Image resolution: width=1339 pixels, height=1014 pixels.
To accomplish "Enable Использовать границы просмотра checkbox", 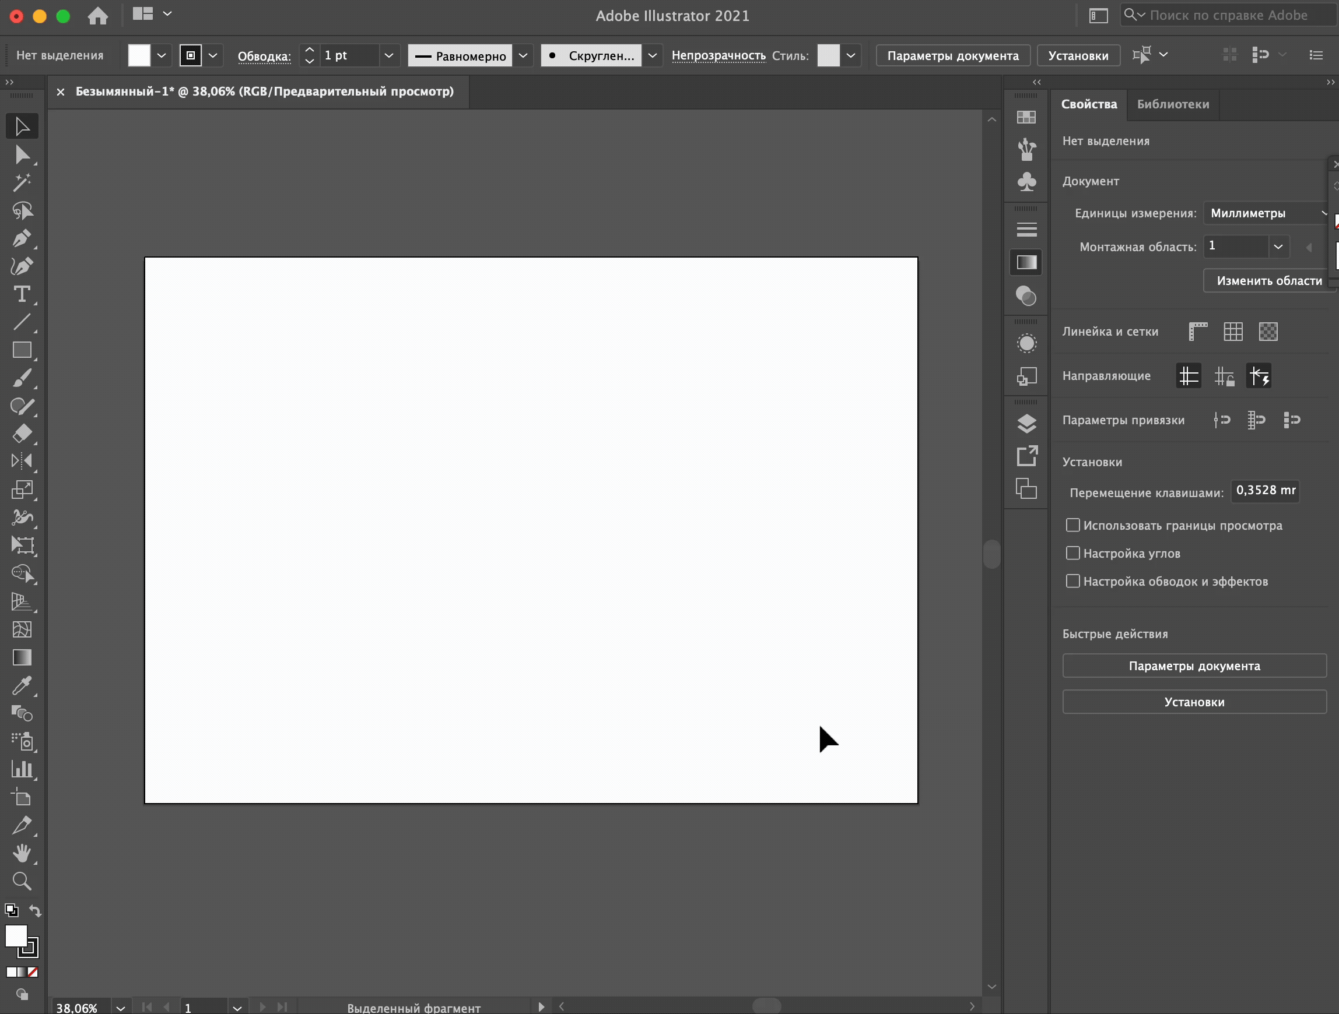I will tap(1072, 525).
